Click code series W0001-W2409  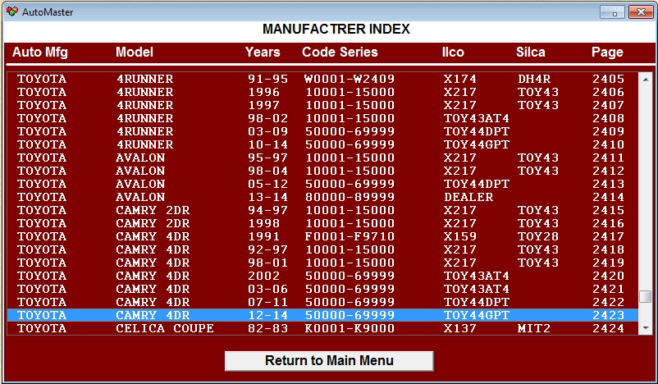click(x=350, y=79)
